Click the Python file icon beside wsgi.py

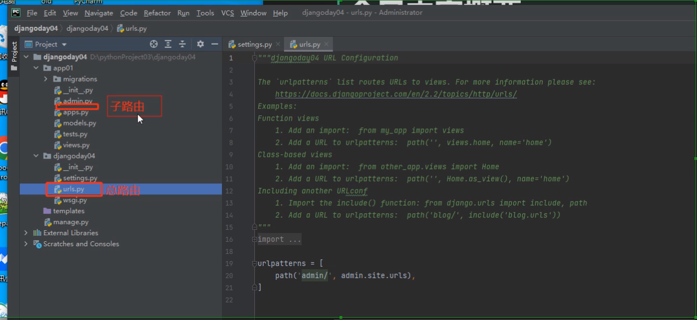click(57, 200)
